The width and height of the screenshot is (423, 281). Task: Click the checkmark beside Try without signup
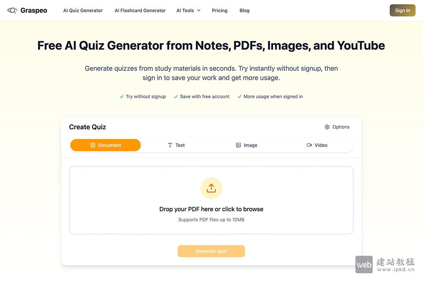(122, 97)
